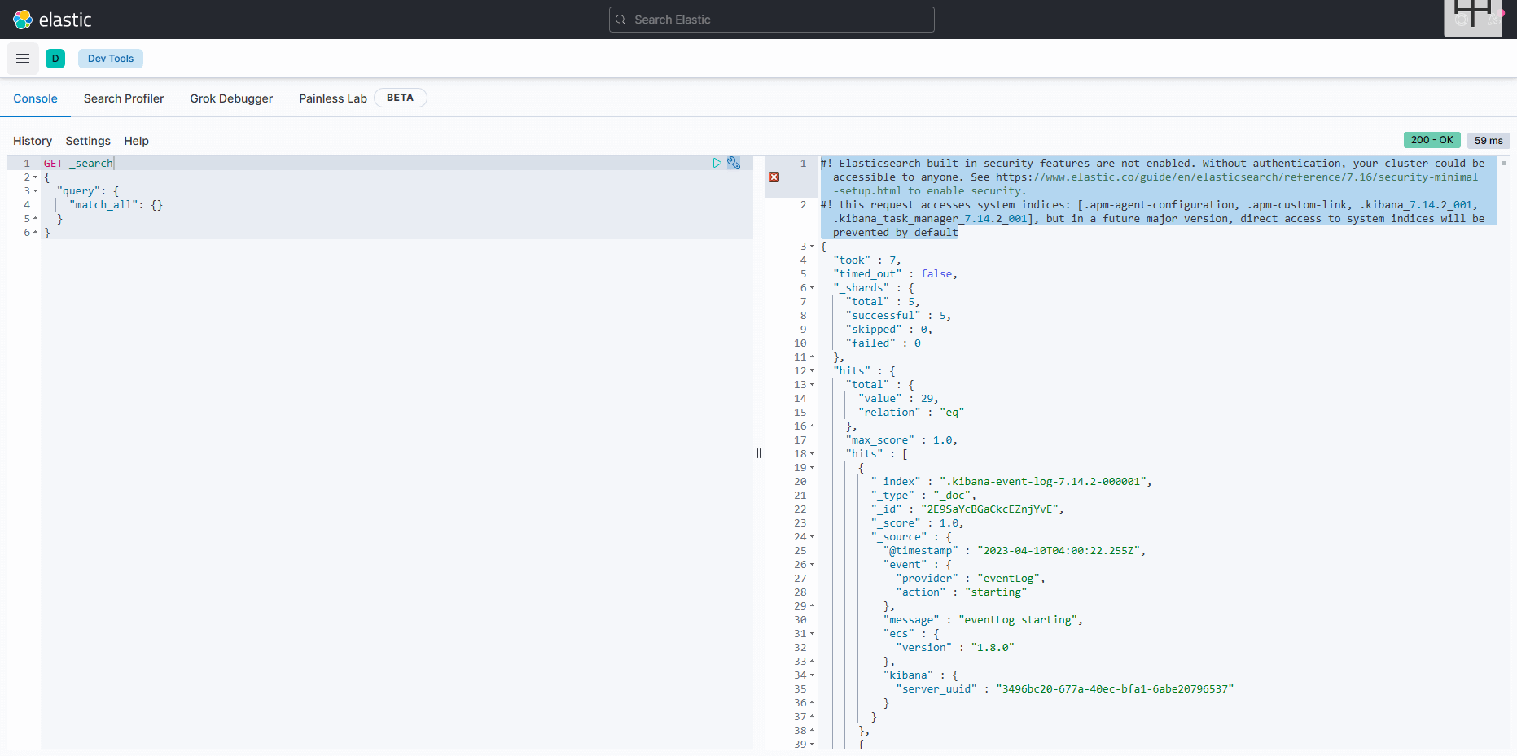The image size is (1517, 756).
Task: Open the hamburger navigation menu
Action: (x=23, y=59)
